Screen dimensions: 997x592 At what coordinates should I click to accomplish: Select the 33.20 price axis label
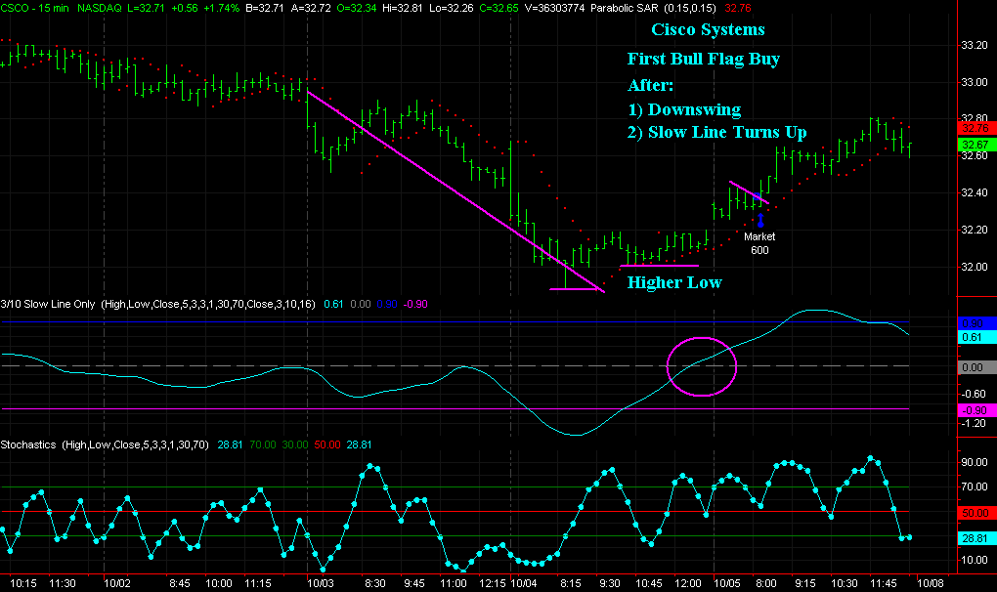click(x=975, y=45)
